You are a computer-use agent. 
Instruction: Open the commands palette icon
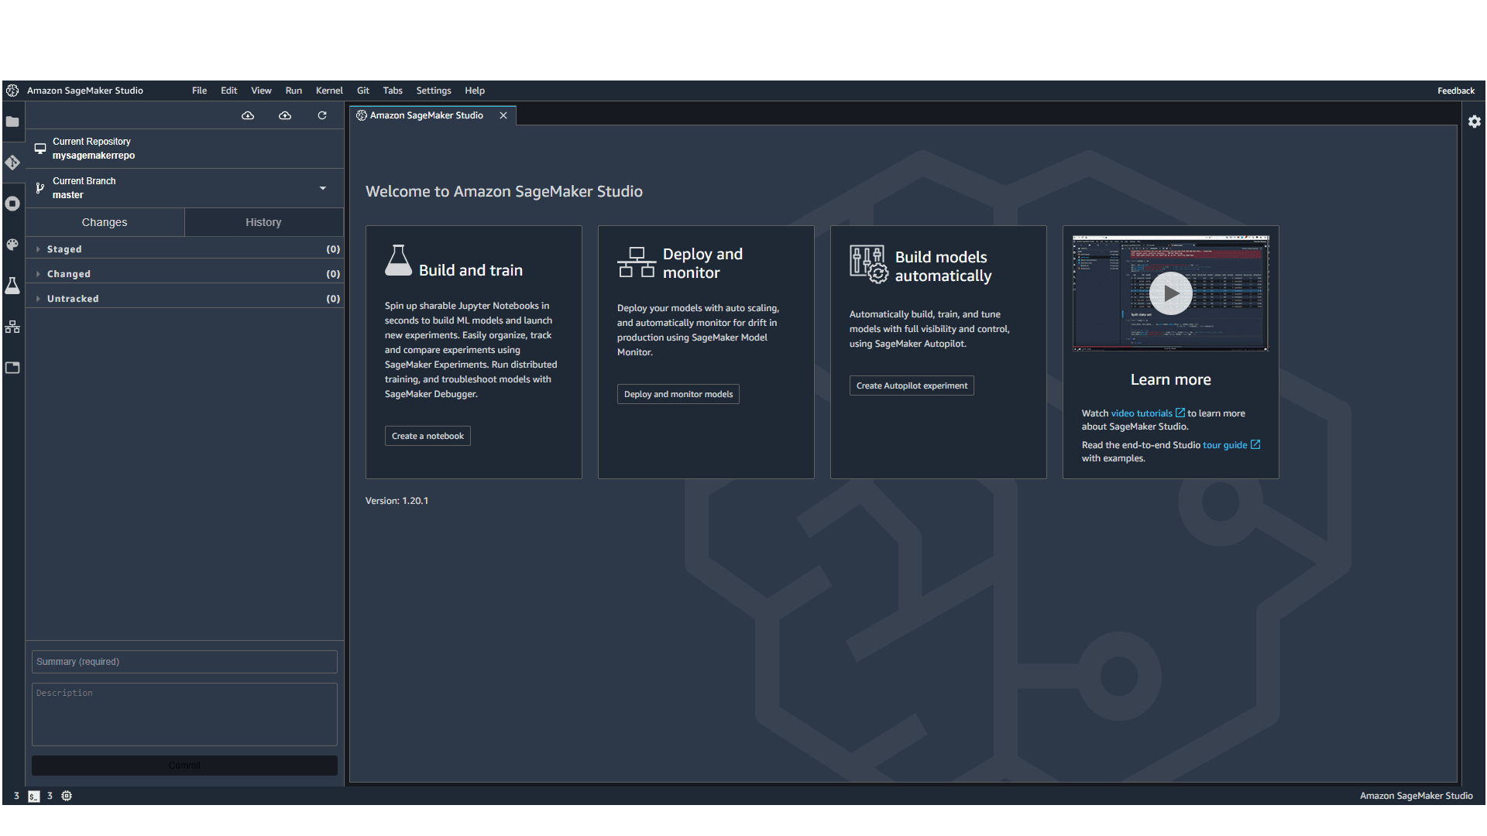(x=12, y=245)
